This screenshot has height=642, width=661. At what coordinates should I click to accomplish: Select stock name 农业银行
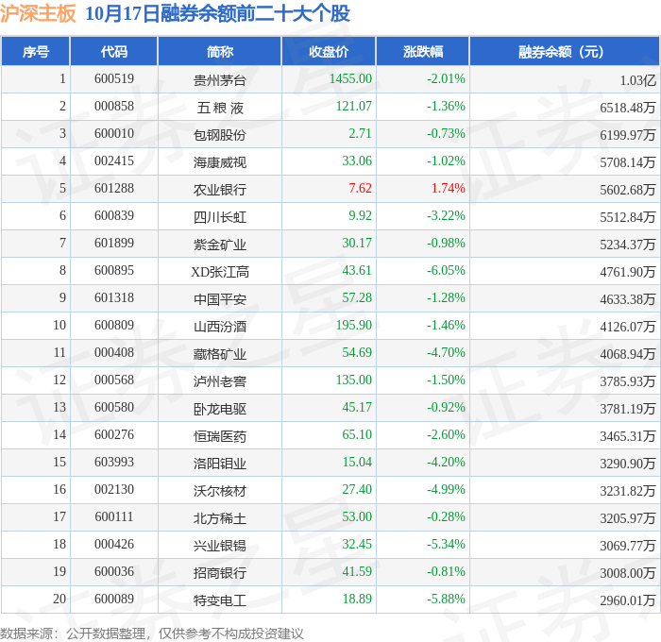coord(220,189)
